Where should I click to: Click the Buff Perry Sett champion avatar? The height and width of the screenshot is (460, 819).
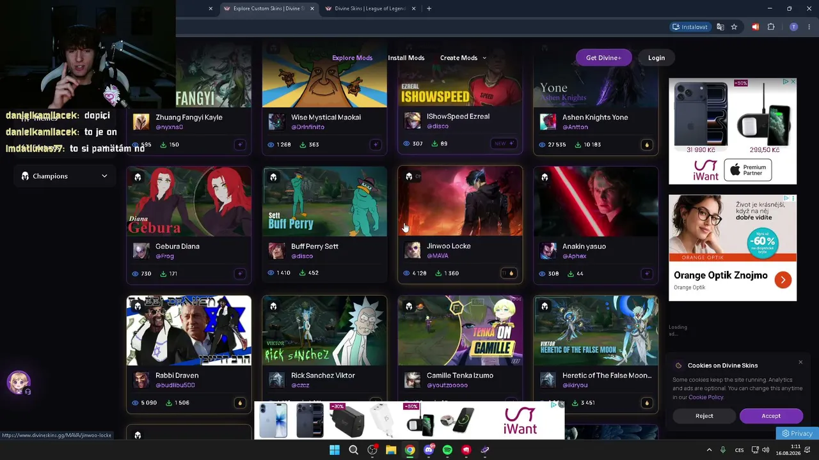coord(276,250)
